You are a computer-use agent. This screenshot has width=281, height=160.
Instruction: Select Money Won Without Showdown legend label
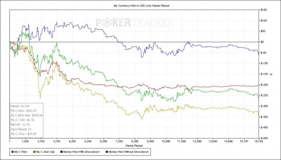coord(128,152)
